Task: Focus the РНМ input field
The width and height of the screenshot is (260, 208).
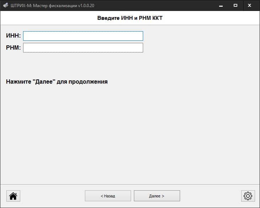Action: pyautogui.click(x=83, y=47)
